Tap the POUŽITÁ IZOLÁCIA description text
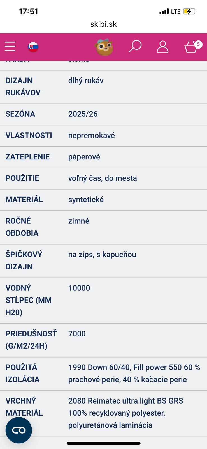The image size is (207, 449). click(x=134, y=373)
